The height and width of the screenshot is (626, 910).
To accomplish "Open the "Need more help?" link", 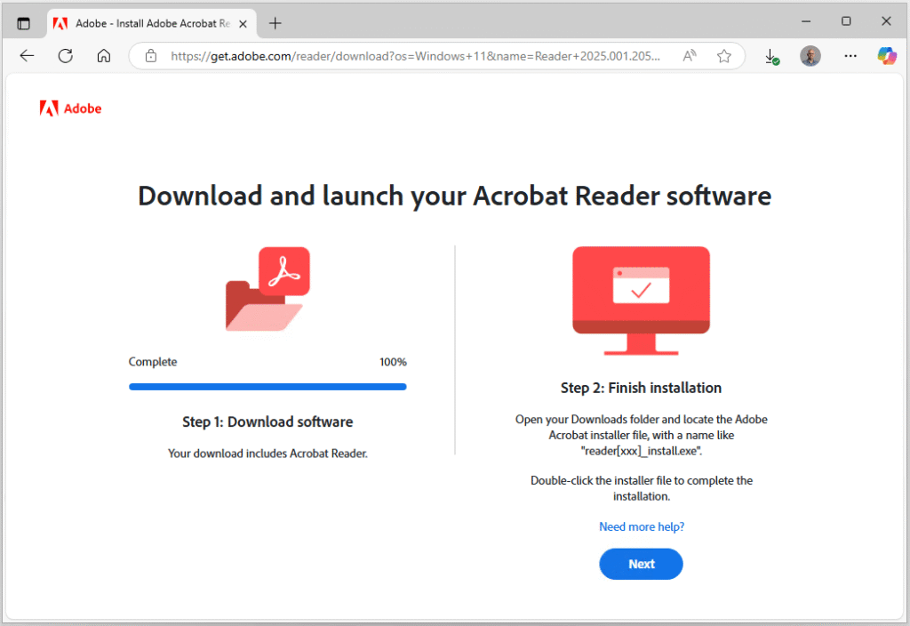I will coord(641,526).
